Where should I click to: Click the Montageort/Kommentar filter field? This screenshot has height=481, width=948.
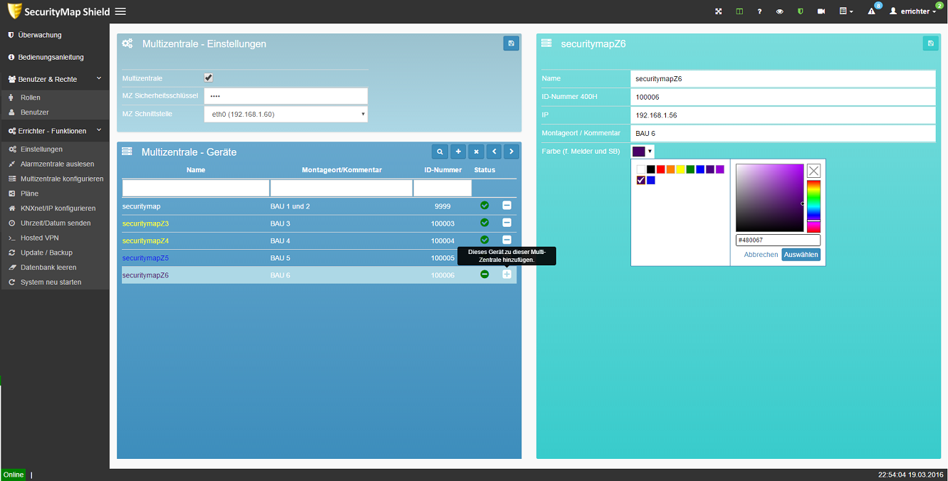pyautogui.click(x=341, y=188)
